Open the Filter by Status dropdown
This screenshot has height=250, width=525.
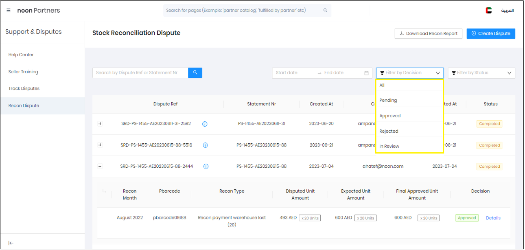pos(481,72)
